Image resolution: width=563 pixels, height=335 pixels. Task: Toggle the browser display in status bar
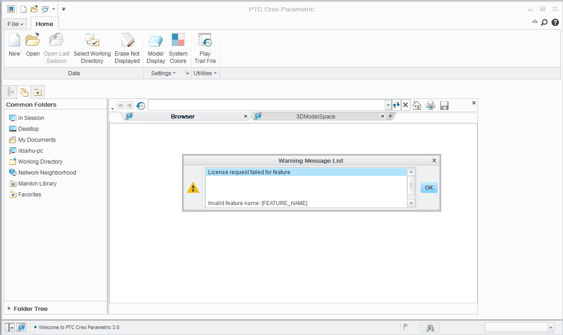coord(21,327)
